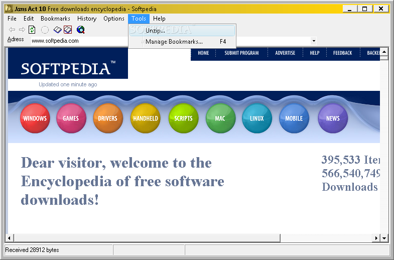394x260 pixels.
Task: Maximize the Jans Act window
Action: tap(365, 9)
